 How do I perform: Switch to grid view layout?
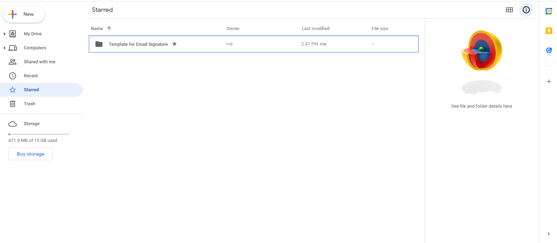509,10
